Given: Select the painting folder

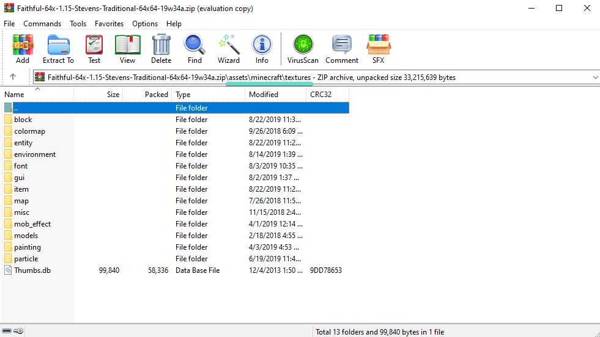Looking at the screenshot, I should (27, 247).
